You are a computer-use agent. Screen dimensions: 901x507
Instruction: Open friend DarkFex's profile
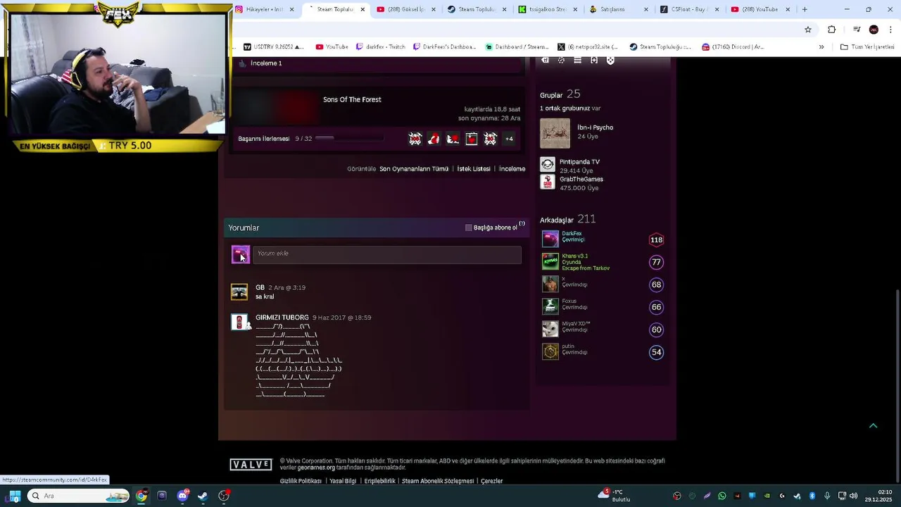(572, 234)
